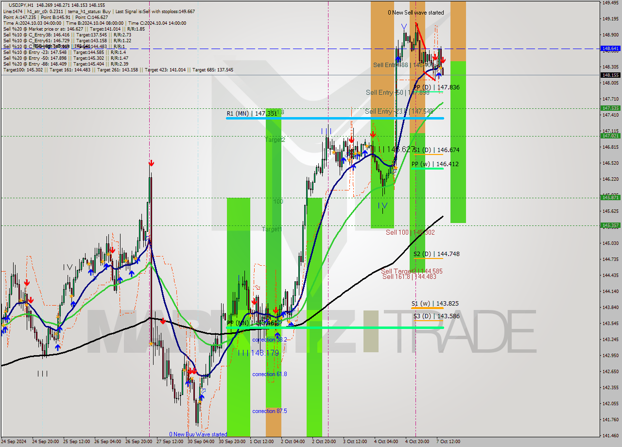The height and width of the screenshot is (447, 622).
Task: Click the 'Point A:147.235' text
Action: (x=19, y=17)
